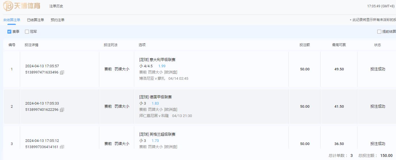The height and width of the screenshot is (160, 396).
Task: Click max win amount 36.50
Action: pyautogui.click(x=339, y=144)
